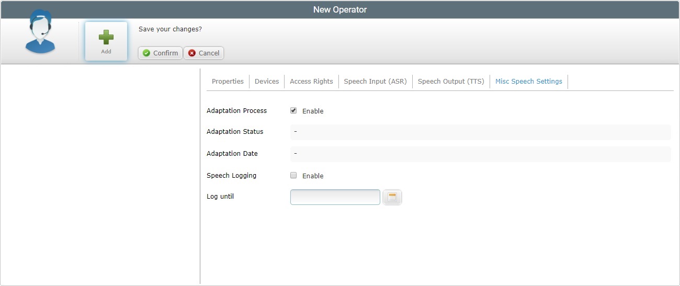Select the Speech Input (ASR) tab
The image size is (680, 286).
[x=375, y=81]
